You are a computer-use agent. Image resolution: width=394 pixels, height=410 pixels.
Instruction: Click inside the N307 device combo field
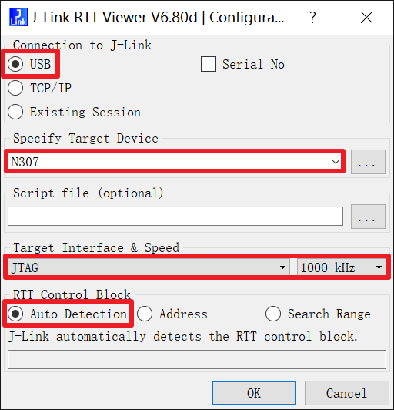tap(175, 162)
